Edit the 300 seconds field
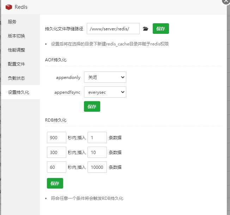The width and height of the screenshot is (230, 215). (56, 152)
